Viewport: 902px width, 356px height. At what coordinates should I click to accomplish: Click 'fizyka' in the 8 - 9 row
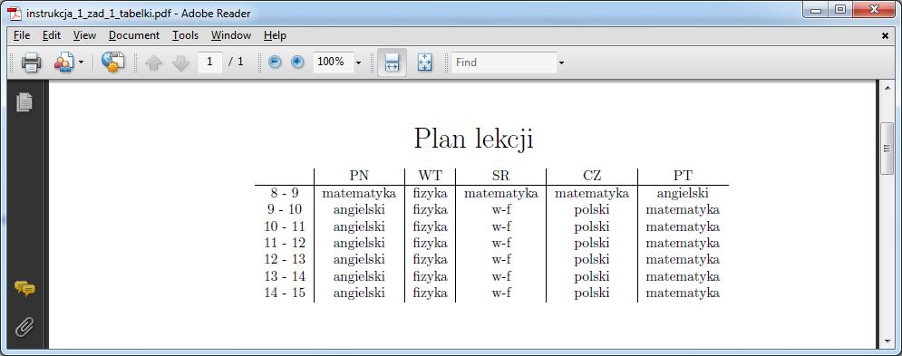point(430,194)
